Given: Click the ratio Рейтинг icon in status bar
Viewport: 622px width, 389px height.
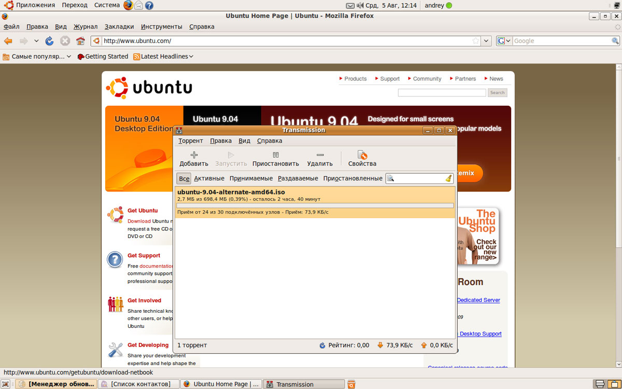Looking at the screenshot, I should coord(322,345).
